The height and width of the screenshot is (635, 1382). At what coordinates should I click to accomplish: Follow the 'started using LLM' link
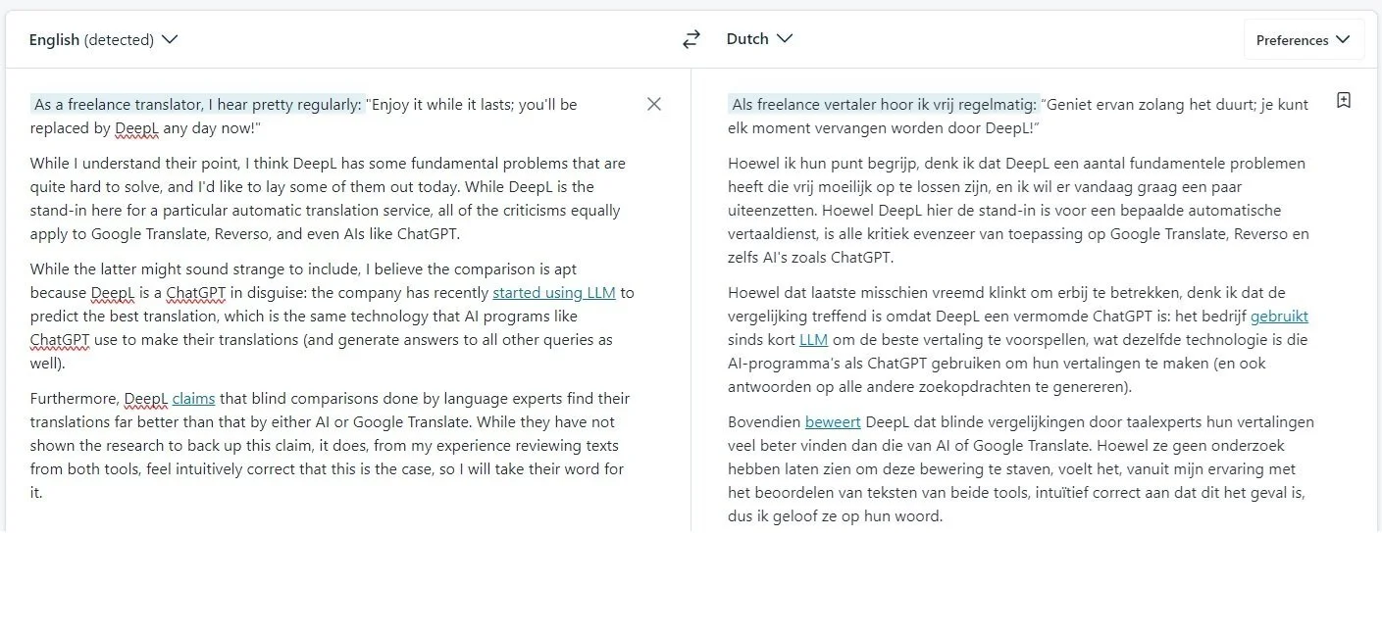coord(554,292)
